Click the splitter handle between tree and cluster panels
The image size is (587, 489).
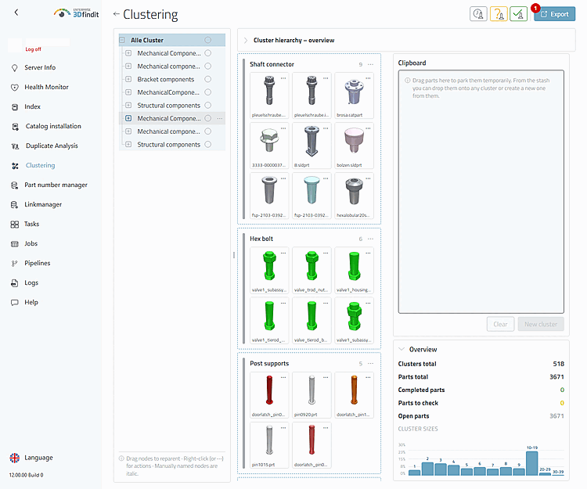(x=234, y=255)
